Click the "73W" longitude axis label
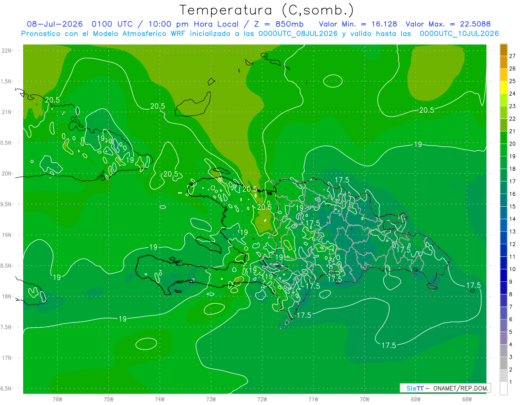Image resolution: width=524 pixels, height=405 pixels. [x=211, y=399]
